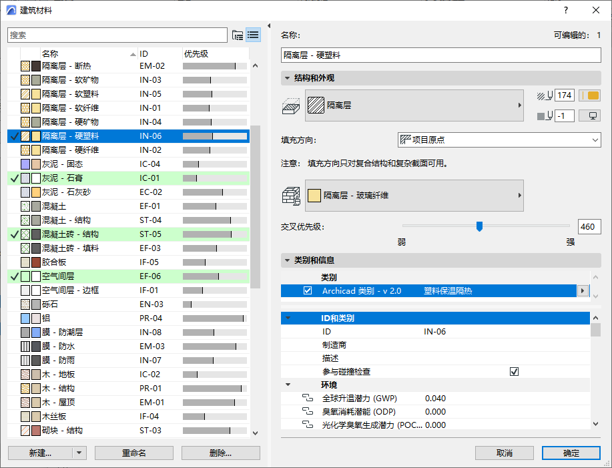Click the 确定 button
Screen dimensions: 612x468
point(571,453)
